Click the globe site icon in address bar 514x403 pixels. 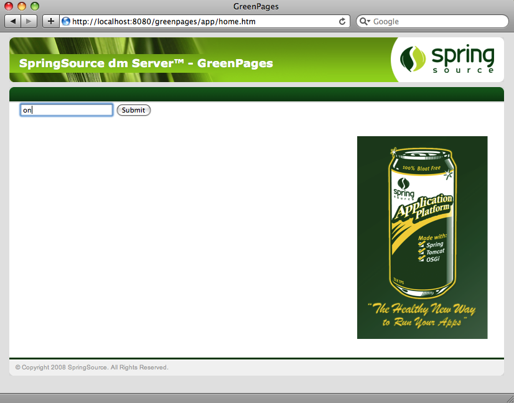(66, 21)
